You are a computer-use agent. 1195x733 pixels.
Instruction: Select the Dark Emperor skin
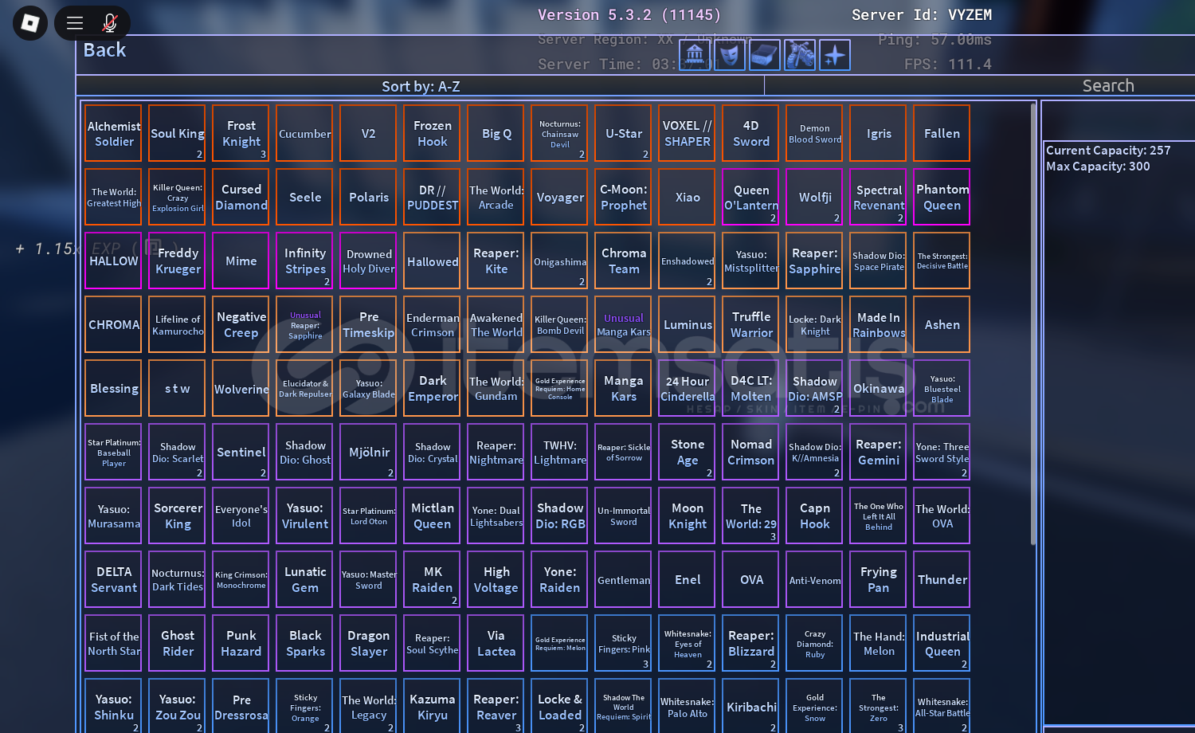pos(433,389)
